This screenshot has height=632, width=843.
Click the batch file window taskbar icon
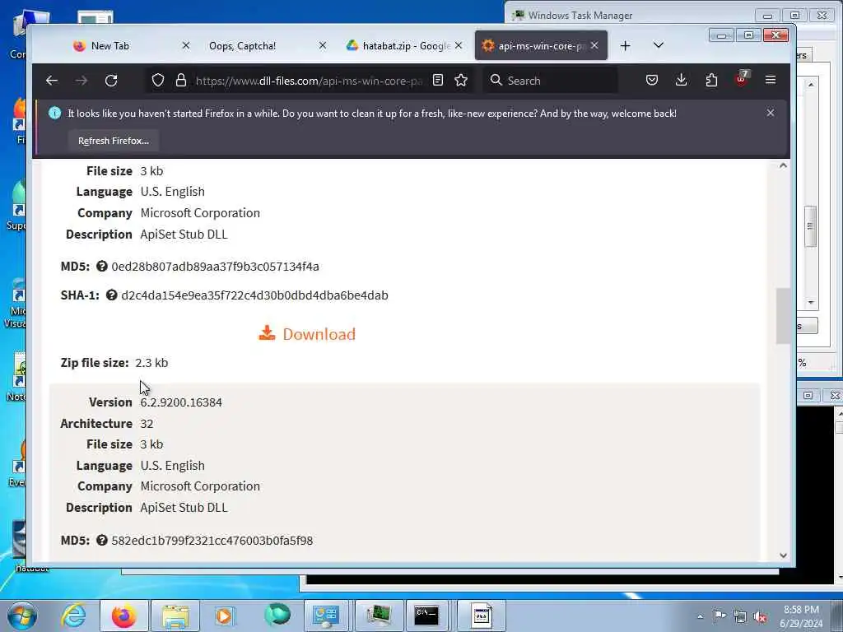click(482, 616)
